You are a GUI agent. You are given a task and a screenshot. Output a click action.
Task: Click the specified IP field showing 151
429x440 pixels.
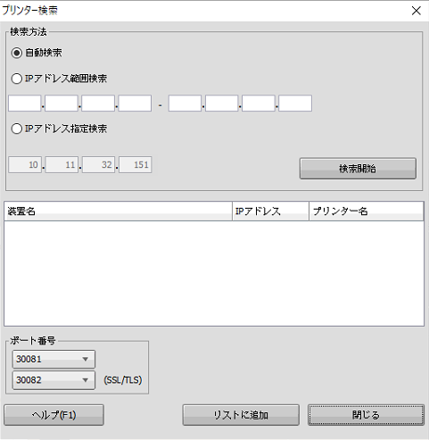136,164
